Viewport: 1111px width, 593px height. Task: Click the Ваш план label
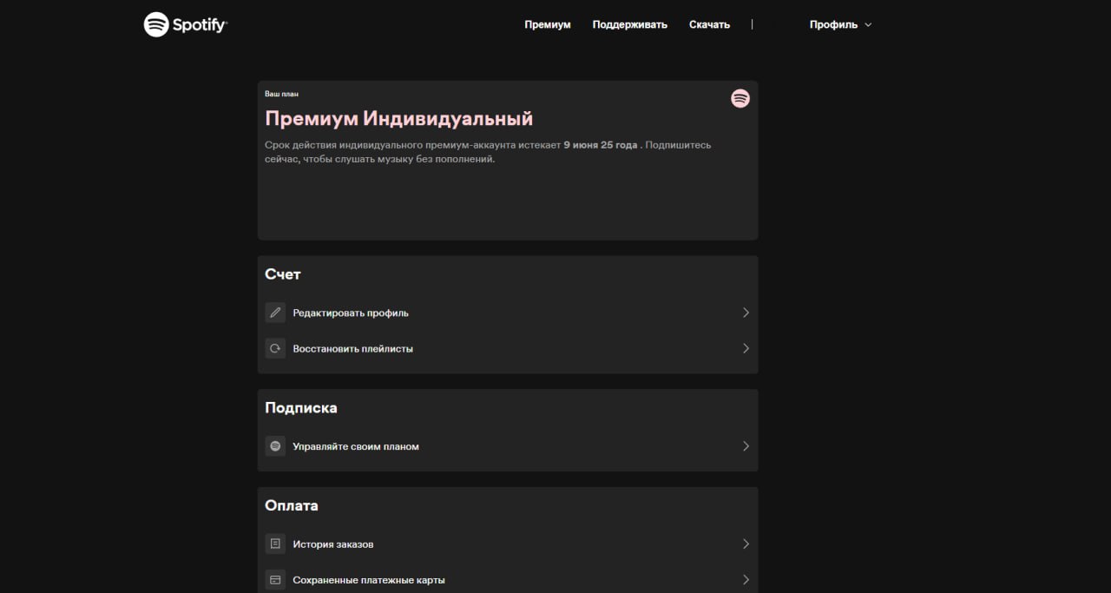point(281,94)
